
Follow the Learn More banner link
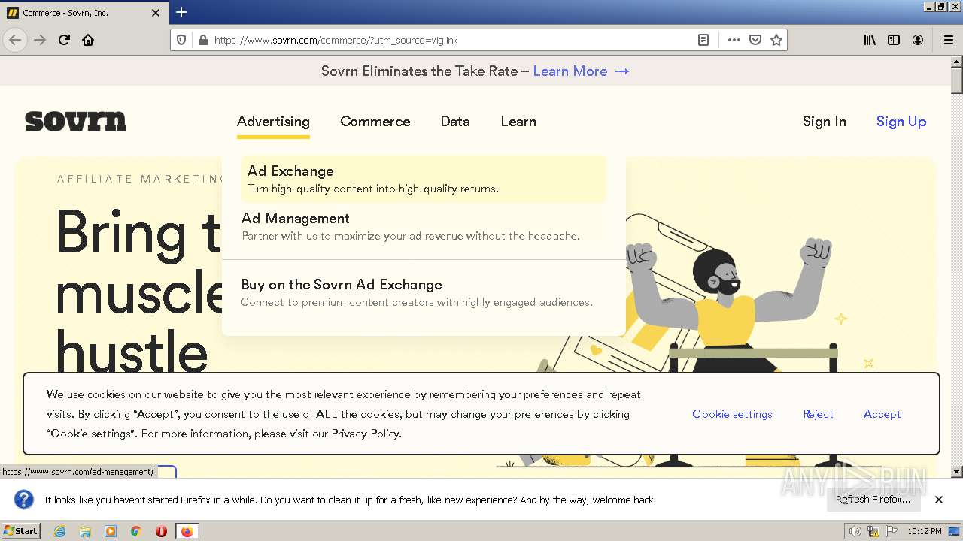(581, 71)
